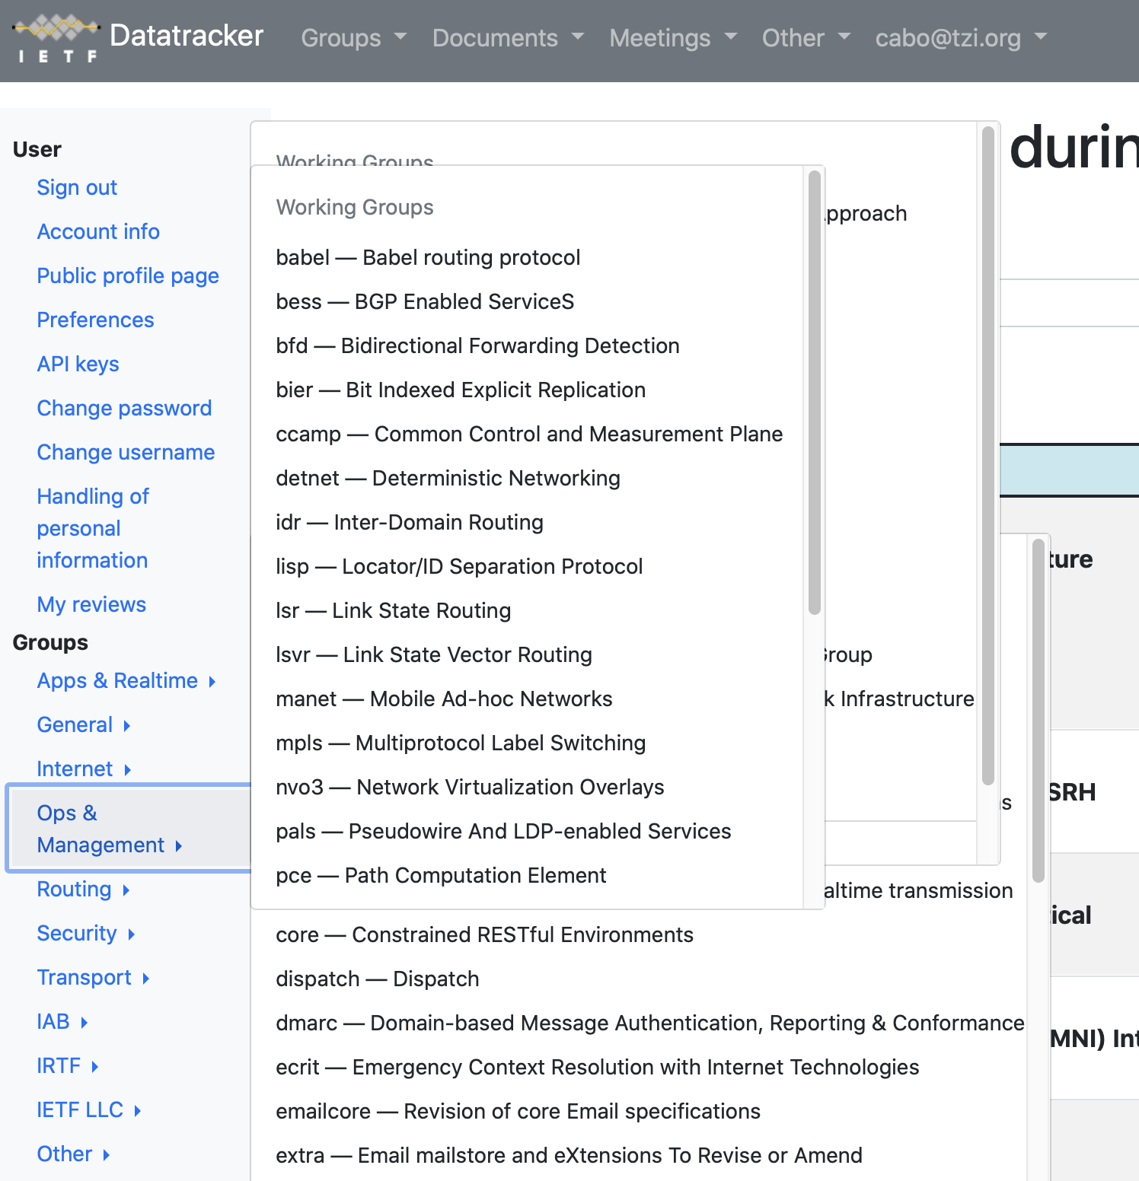Expand IAB submenu
The image size is (1139, 1181).
click(62, 1021)
